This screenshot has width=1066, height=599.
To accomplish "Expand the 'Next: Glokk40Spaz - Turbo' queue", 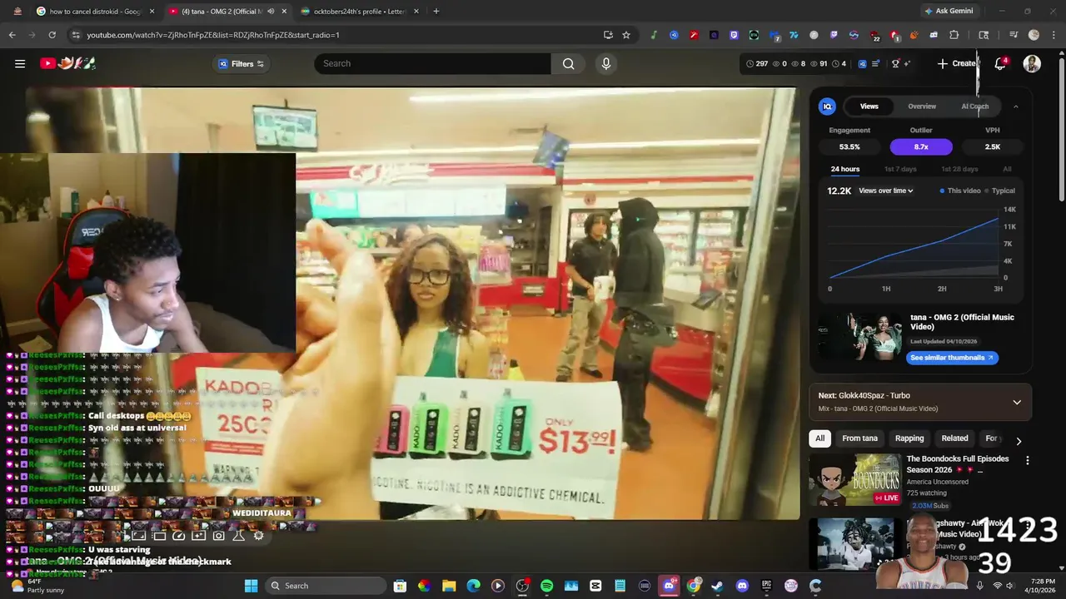I will 1016,402.
